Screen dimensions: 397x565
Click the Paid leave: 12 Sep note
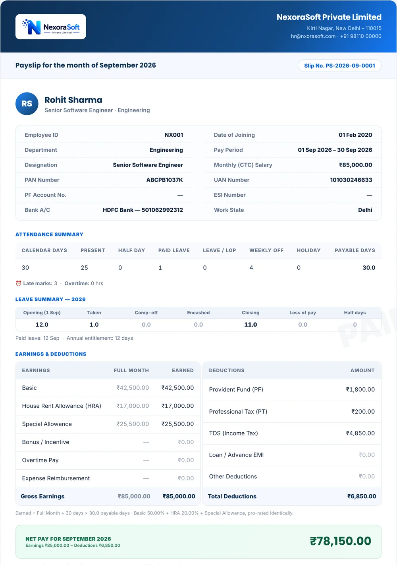(x=37, y=338)
